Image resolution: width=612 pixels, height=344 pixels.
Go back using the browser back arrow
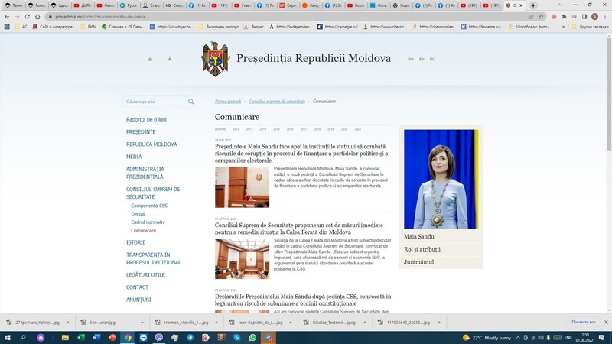(7, 17)
